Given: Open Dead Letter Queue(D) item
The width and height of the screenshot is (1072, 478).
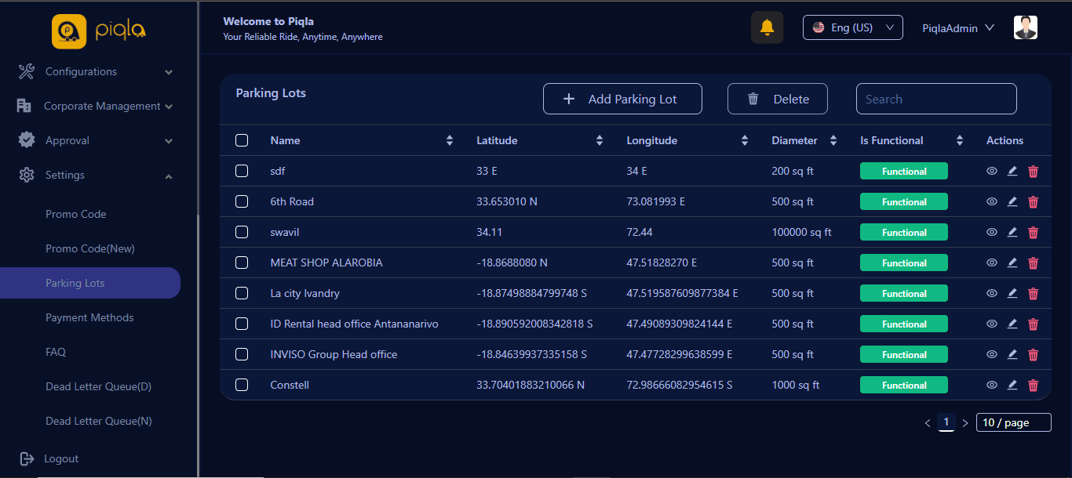Looking at the screenshot, I should (x=99, y=386).
